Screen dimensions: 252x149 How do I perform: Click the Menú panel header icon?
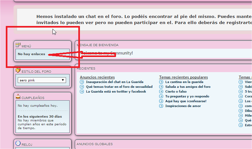(18, 45)
